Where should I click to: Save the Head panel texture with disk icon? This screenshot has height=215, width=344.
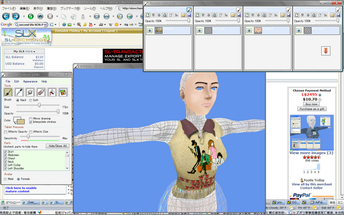[289, 15]
